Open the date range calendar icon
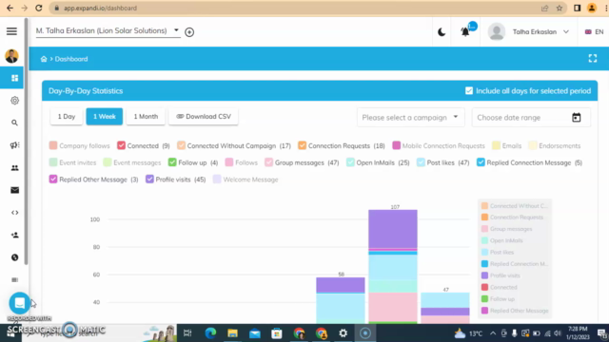Image resolution: width=609 pixels, height=342 pixels. coord(577,118)
